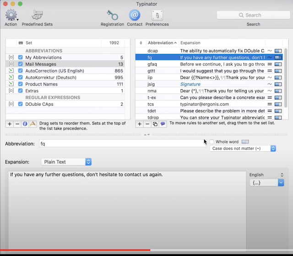
Task: Open the Plain Text expansion type dropdown
Action: [66, 162]
